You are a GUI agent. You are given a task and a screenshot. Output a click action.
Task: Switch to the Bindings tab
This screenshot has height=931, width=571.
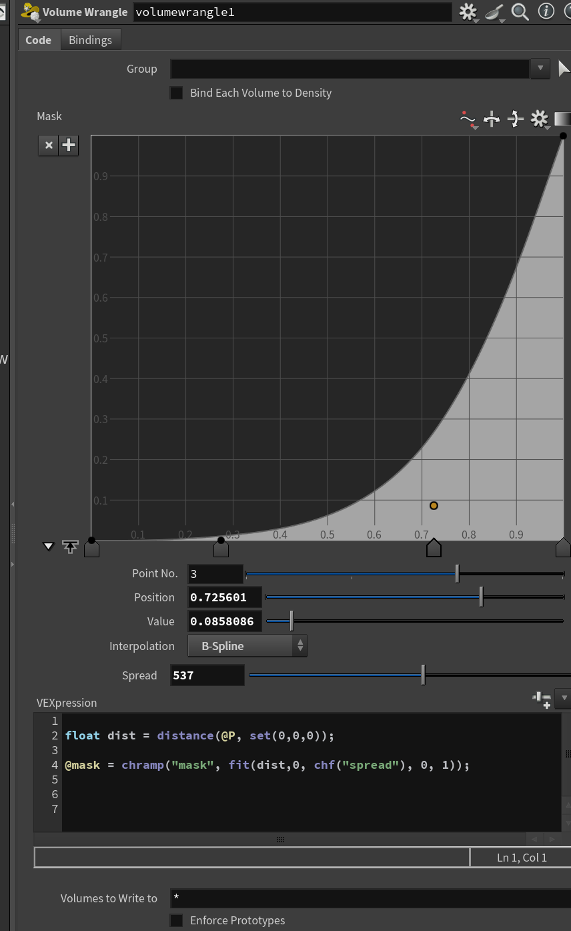(90, 40)
